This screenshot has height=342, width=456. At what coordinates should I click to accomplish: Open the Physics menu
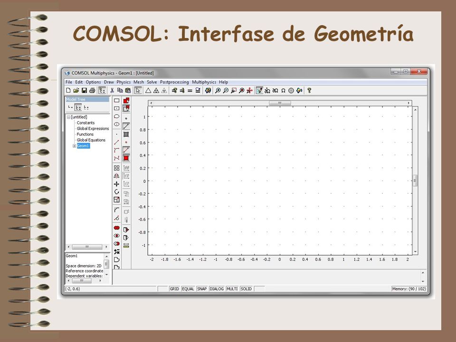tap(123, 82)
